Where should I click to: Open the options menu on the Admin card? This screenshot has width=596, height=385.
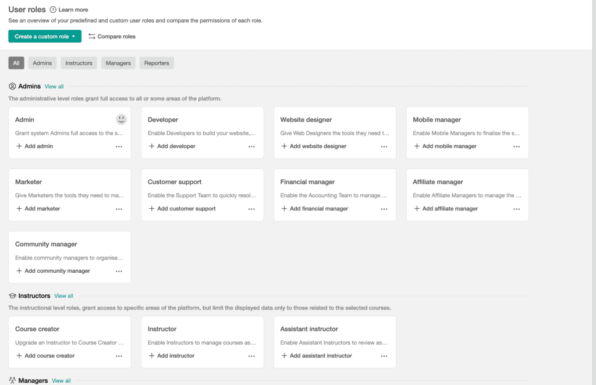click(x=119, y=146)
